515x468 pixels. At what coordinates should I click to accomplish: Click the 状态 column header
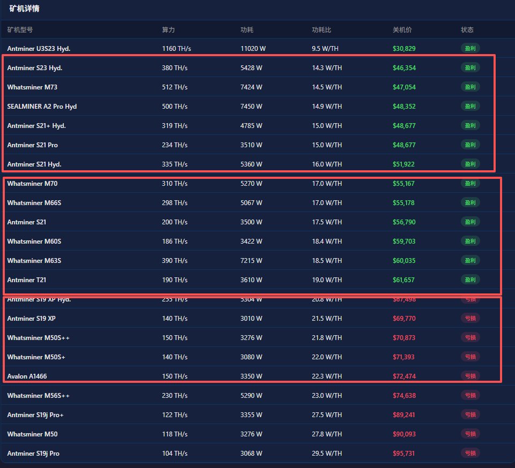467,30
